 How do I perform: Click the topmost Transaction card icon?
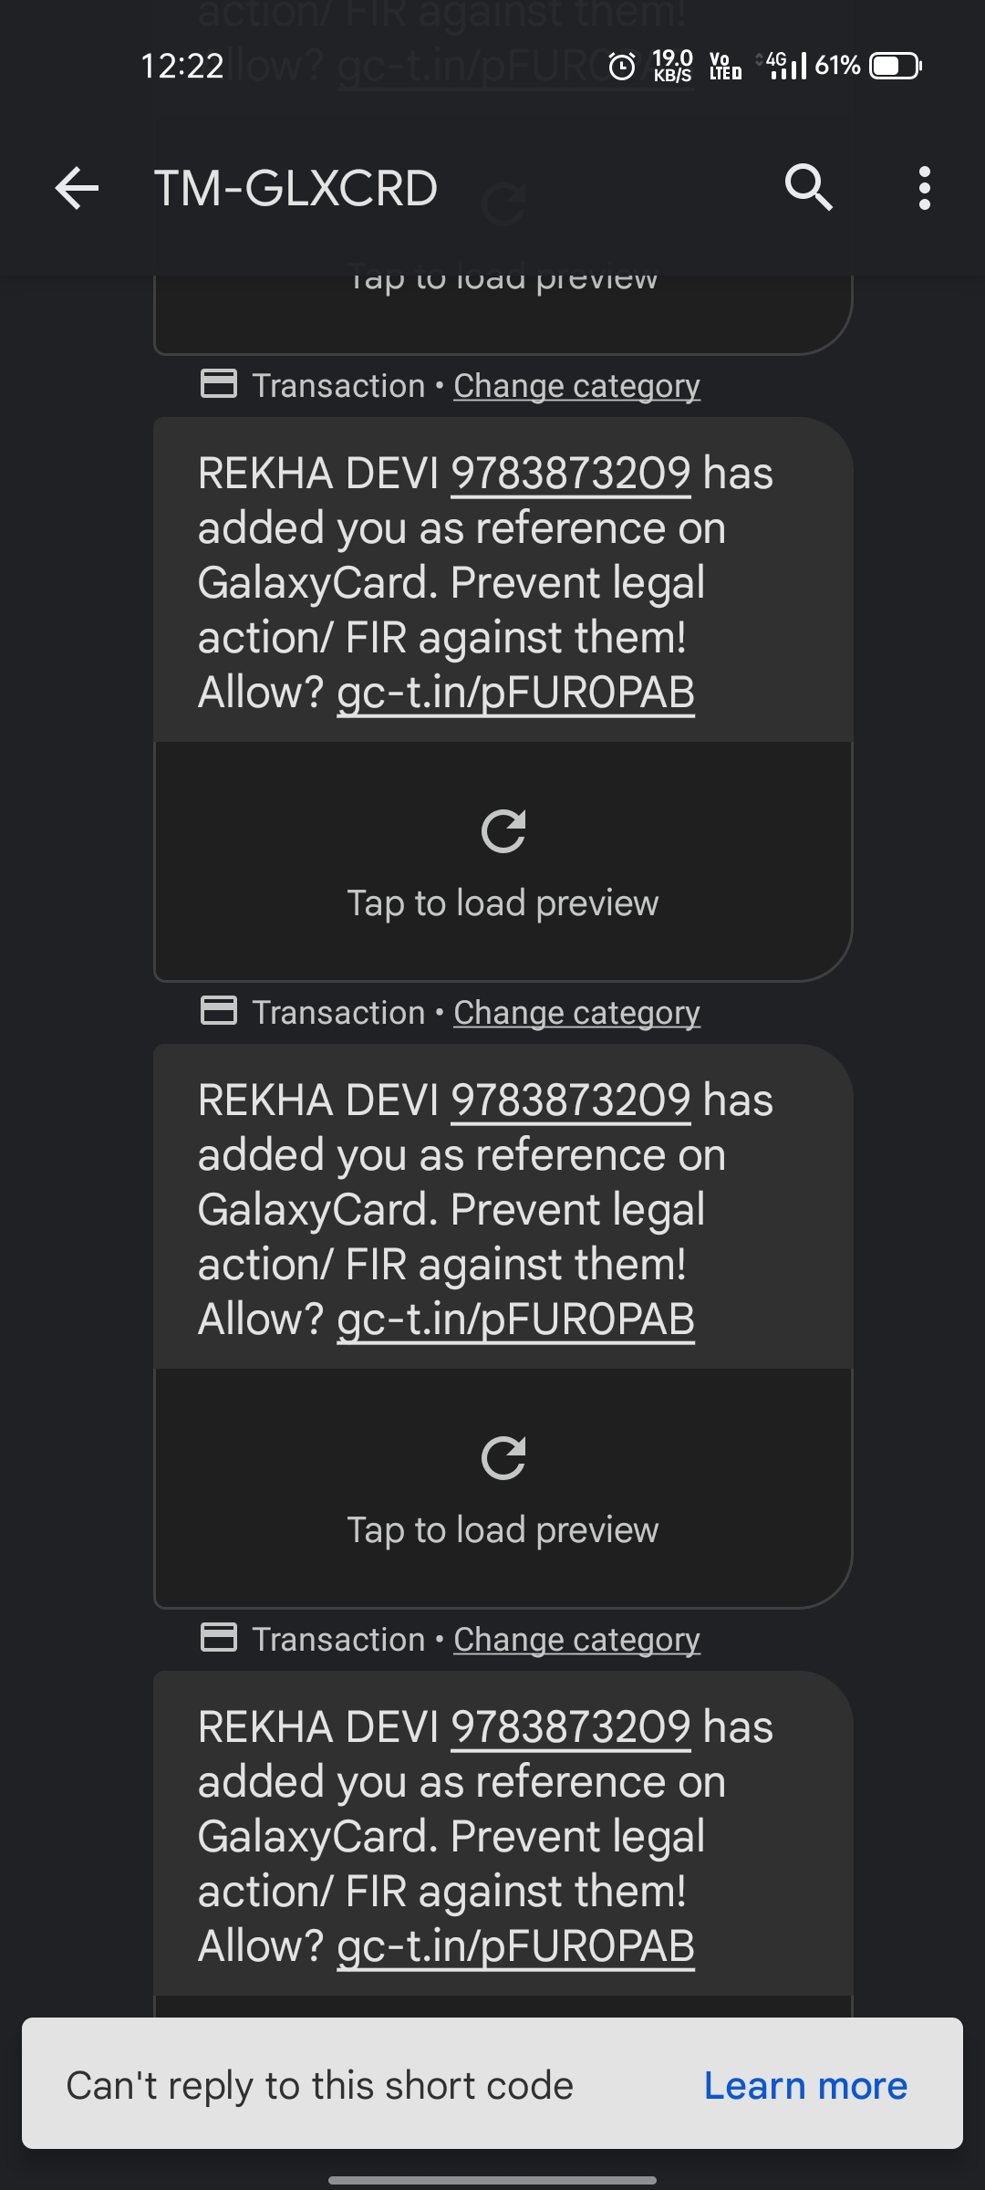click(219, 384)
